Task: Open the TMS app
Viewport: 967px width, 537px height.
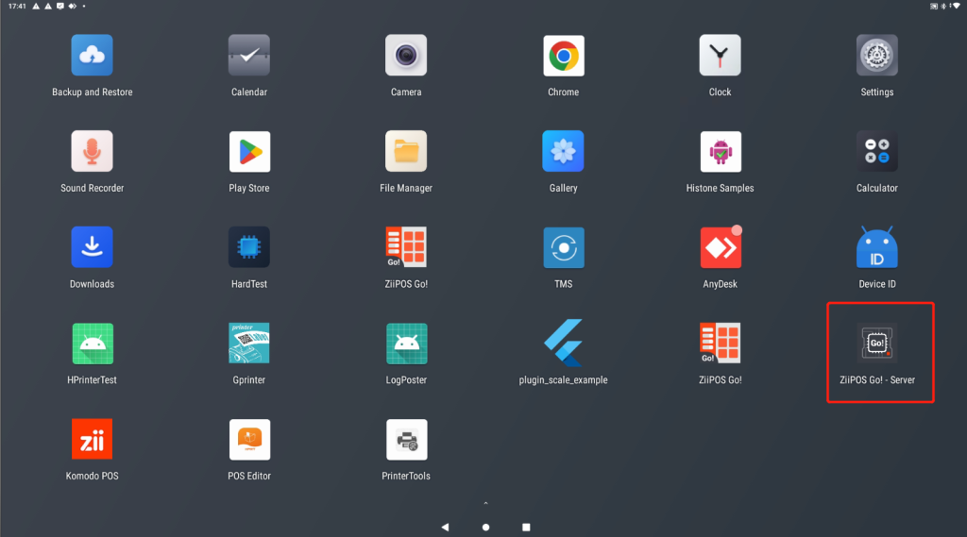Action: tap(563, 247)
